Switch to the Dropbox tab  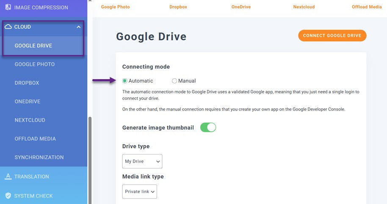coord(178,7)
